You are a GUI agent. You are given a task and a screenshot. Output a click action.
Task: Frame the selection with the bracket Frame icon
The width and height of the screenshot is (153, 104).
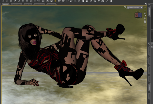(145, 19)
